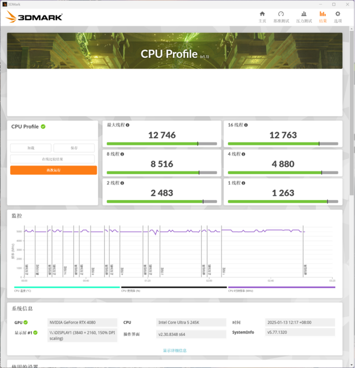Click the CPU Profile banner image
Viewport: 355px width, 368px height.
point(175,51)
